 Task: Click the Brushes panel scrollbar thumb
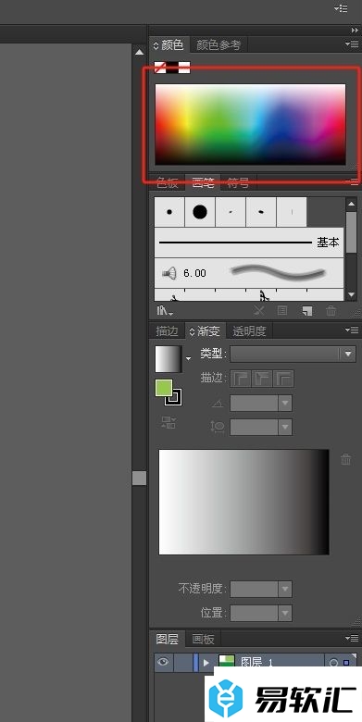tap(352, 232)
